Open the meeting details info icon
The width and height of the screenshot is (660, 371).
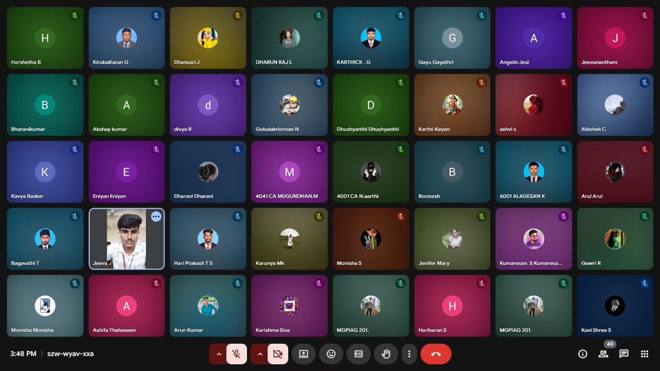click(x=583, y=354)
